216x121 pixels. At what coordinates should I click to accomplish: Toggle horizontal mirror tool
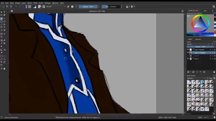[x=127, y=7]
